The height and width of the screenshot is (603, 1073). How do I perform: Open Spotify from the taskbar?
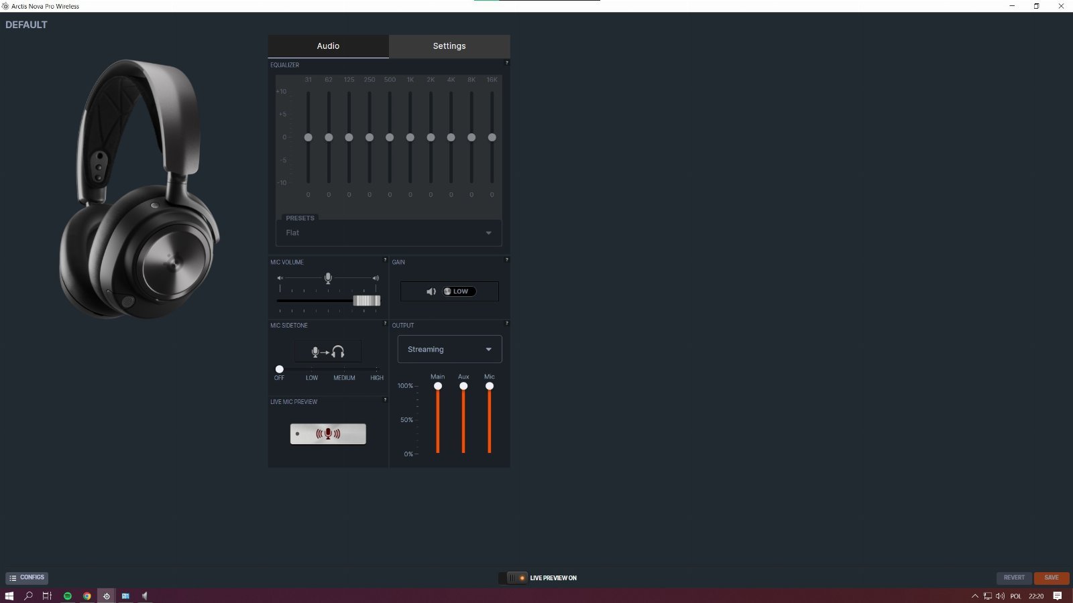pyautogui.click(x=68, y=596)
